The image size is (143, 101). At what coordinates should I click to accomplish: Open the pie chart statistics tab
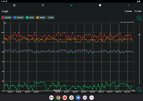click(100, 5)
